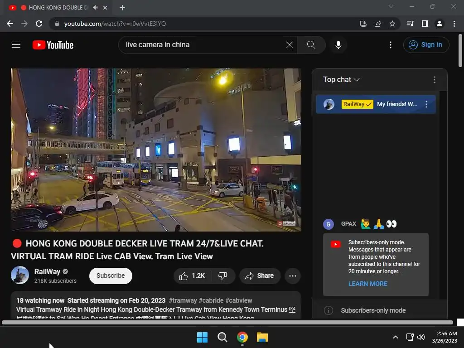Install app icon in address bar
464x348 pixels.
click(363, 24)
